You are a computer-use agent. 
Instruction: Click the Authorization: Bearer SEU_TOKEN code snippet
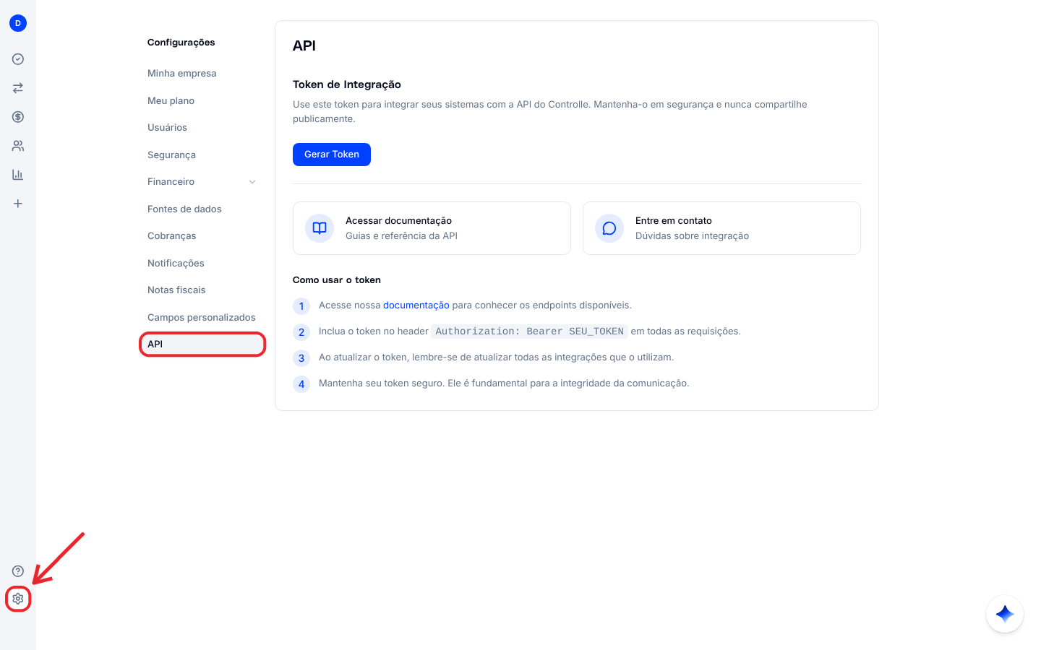pyautogui.click(x=529, y=331)
